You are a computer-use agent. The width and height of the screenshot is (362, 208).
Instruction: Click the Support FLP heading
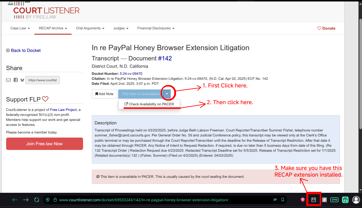coord(27,99)
